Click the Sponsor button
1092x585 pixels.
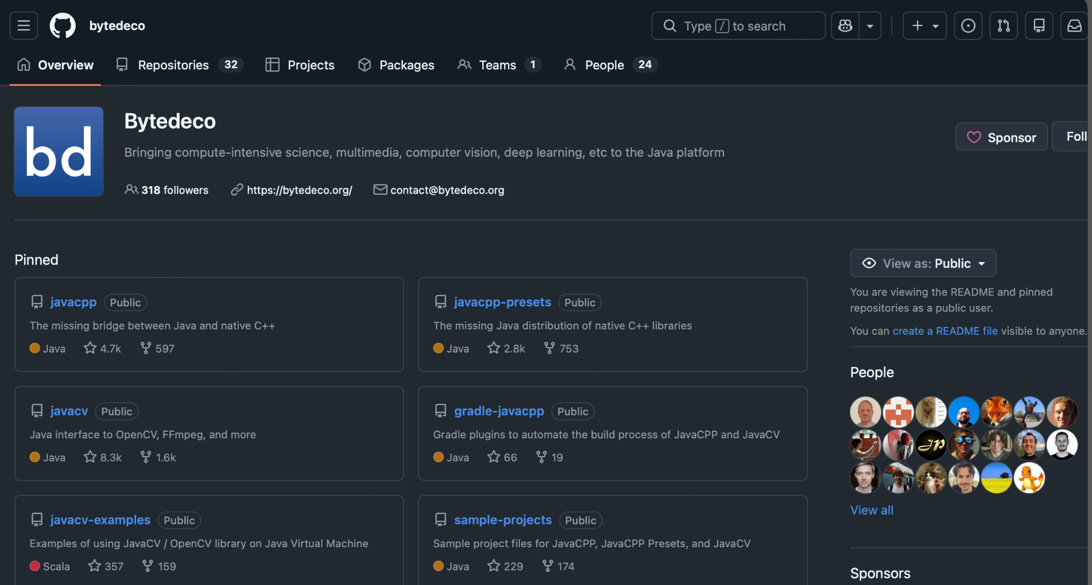(x=1001, y=137)
